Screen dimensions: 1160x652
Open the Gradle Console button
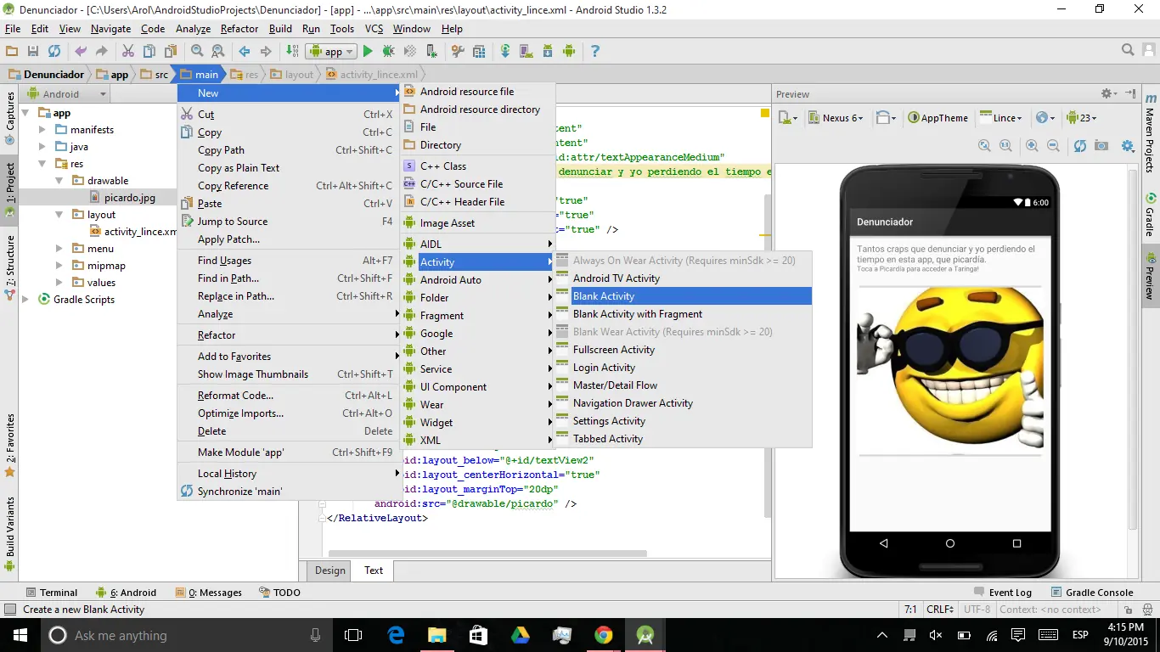point(1092,593)
